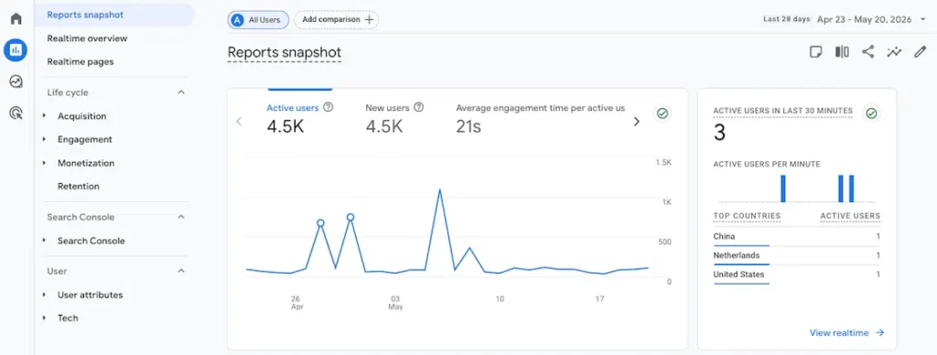
Task: Open the View realtime link
Action: [x=846, y=333]
